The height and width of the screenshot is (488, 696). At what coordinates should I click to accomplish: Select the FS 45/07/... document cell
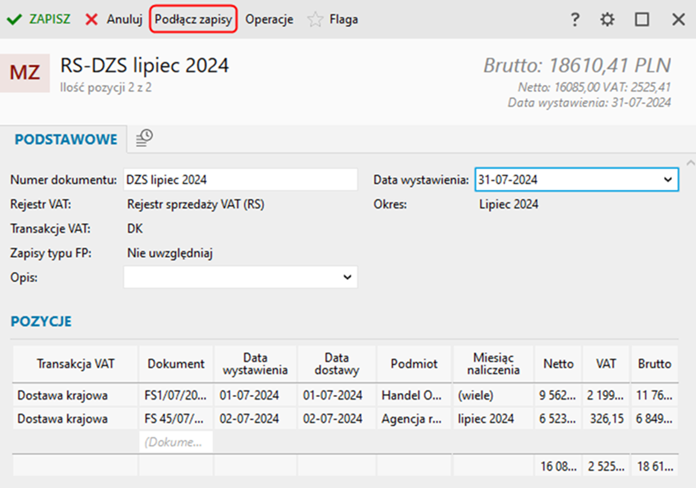176,418
